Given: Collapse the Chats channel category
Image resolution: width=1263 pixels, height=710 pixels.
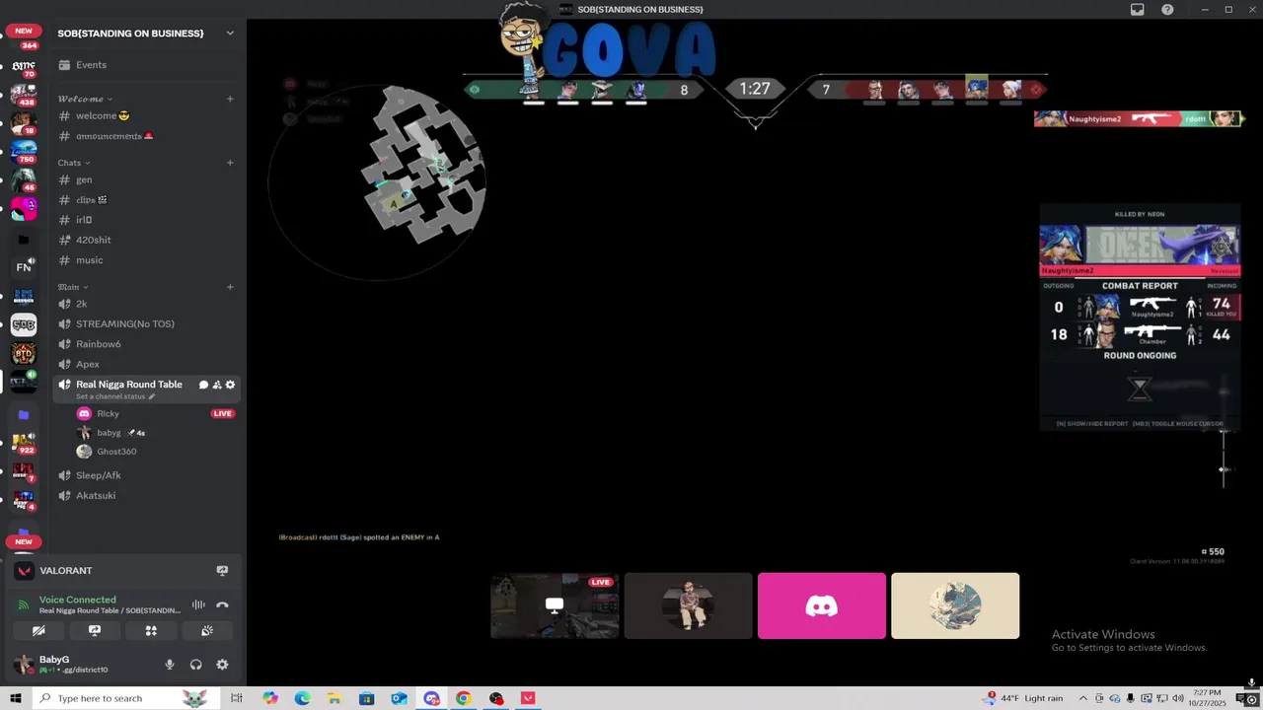Looking at the screenshot, I should coord(73,163).
